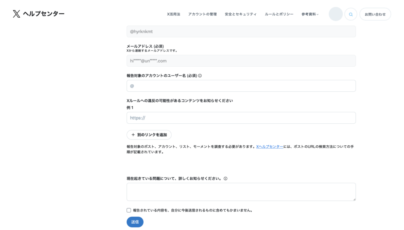Tick the 報告されている内容を含める checkbox
This screenshot has height=230, width=404.
point(129,210)
